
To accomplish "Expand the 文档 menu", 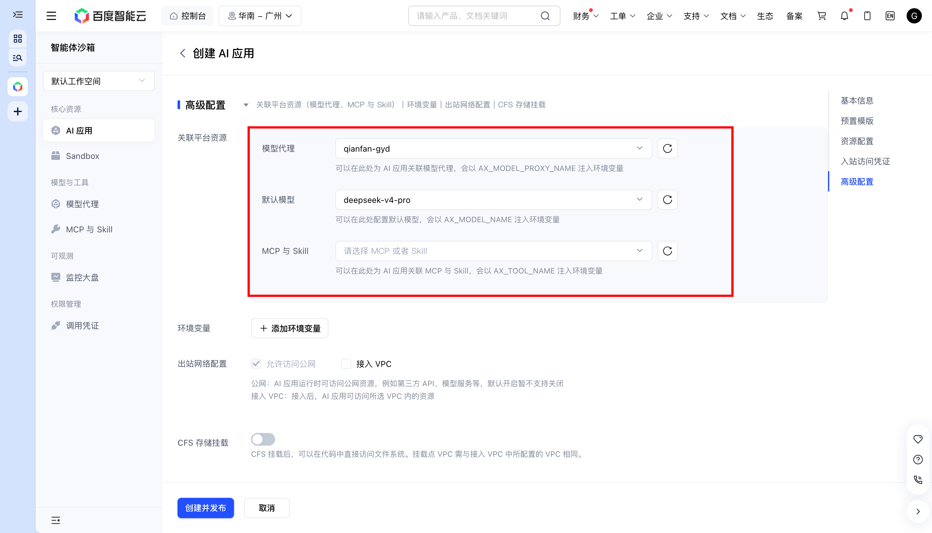I will point(733,16).
